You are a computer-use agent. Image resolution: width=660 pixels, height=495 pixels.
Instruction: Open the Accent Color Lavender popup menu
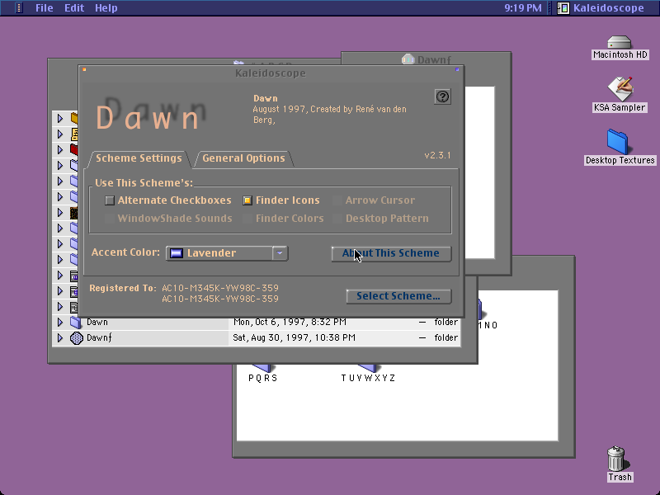point(228,253)
